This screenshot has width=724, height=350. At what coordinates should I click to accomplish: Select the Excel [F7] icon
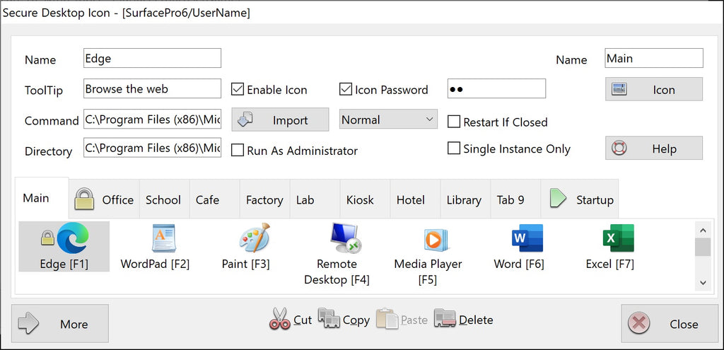tap(617, 239)
